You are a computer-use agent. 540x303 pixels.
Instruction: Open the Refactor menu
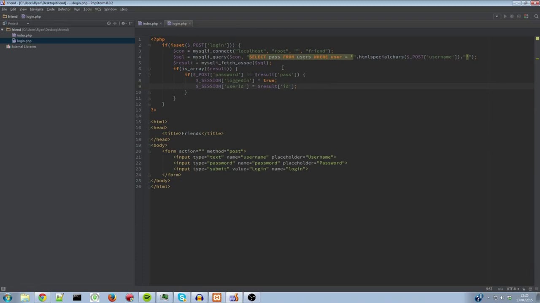pyautogui.click(x=64, y=9)
